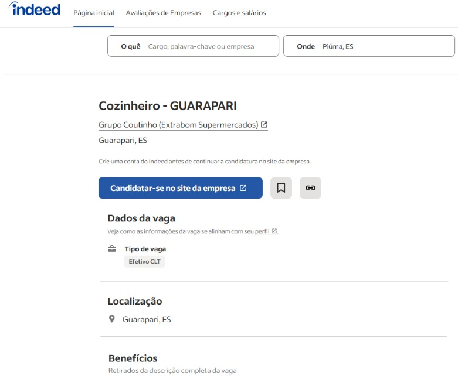Select the Crie uma conta do Indeed notice
The width and height of the screenshot is (458, 376).
[205, 161]
